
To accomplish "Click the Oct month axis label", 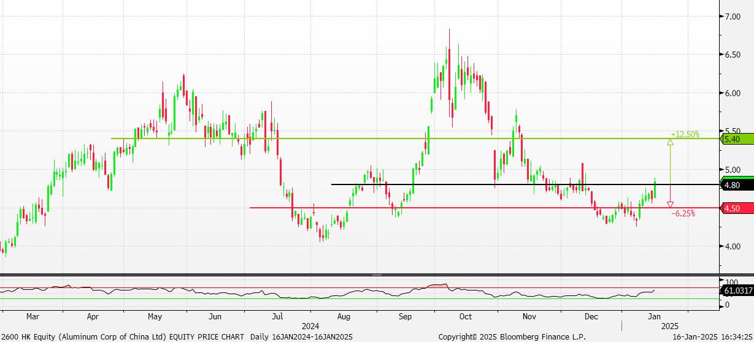I will tap(466, 317).
